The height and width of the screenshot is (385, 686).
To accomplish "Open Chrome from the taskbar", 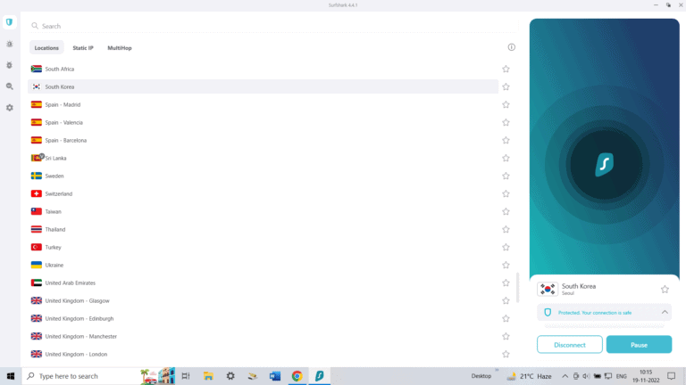I will [x=297, y=376].
